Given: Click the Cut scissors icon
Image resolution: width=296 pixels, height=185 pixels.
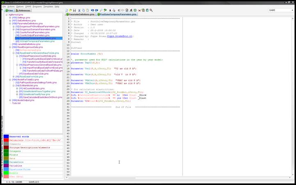Looking at the screenshot, I should point(79,10).
